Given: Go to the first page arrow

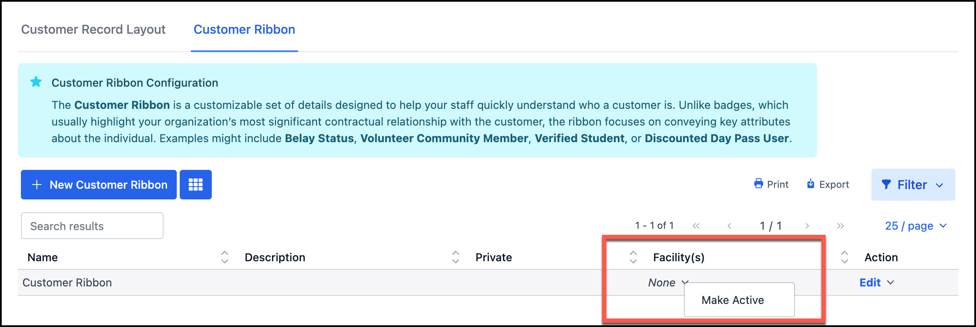Looking at the screenshot, I should pos(696,226).
